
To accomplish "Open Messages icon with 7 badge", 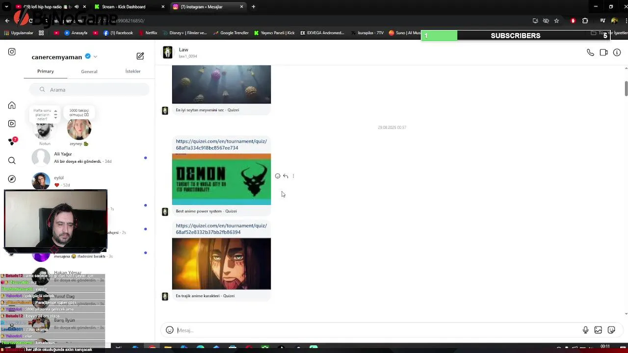I will click(x=12, y=141).
